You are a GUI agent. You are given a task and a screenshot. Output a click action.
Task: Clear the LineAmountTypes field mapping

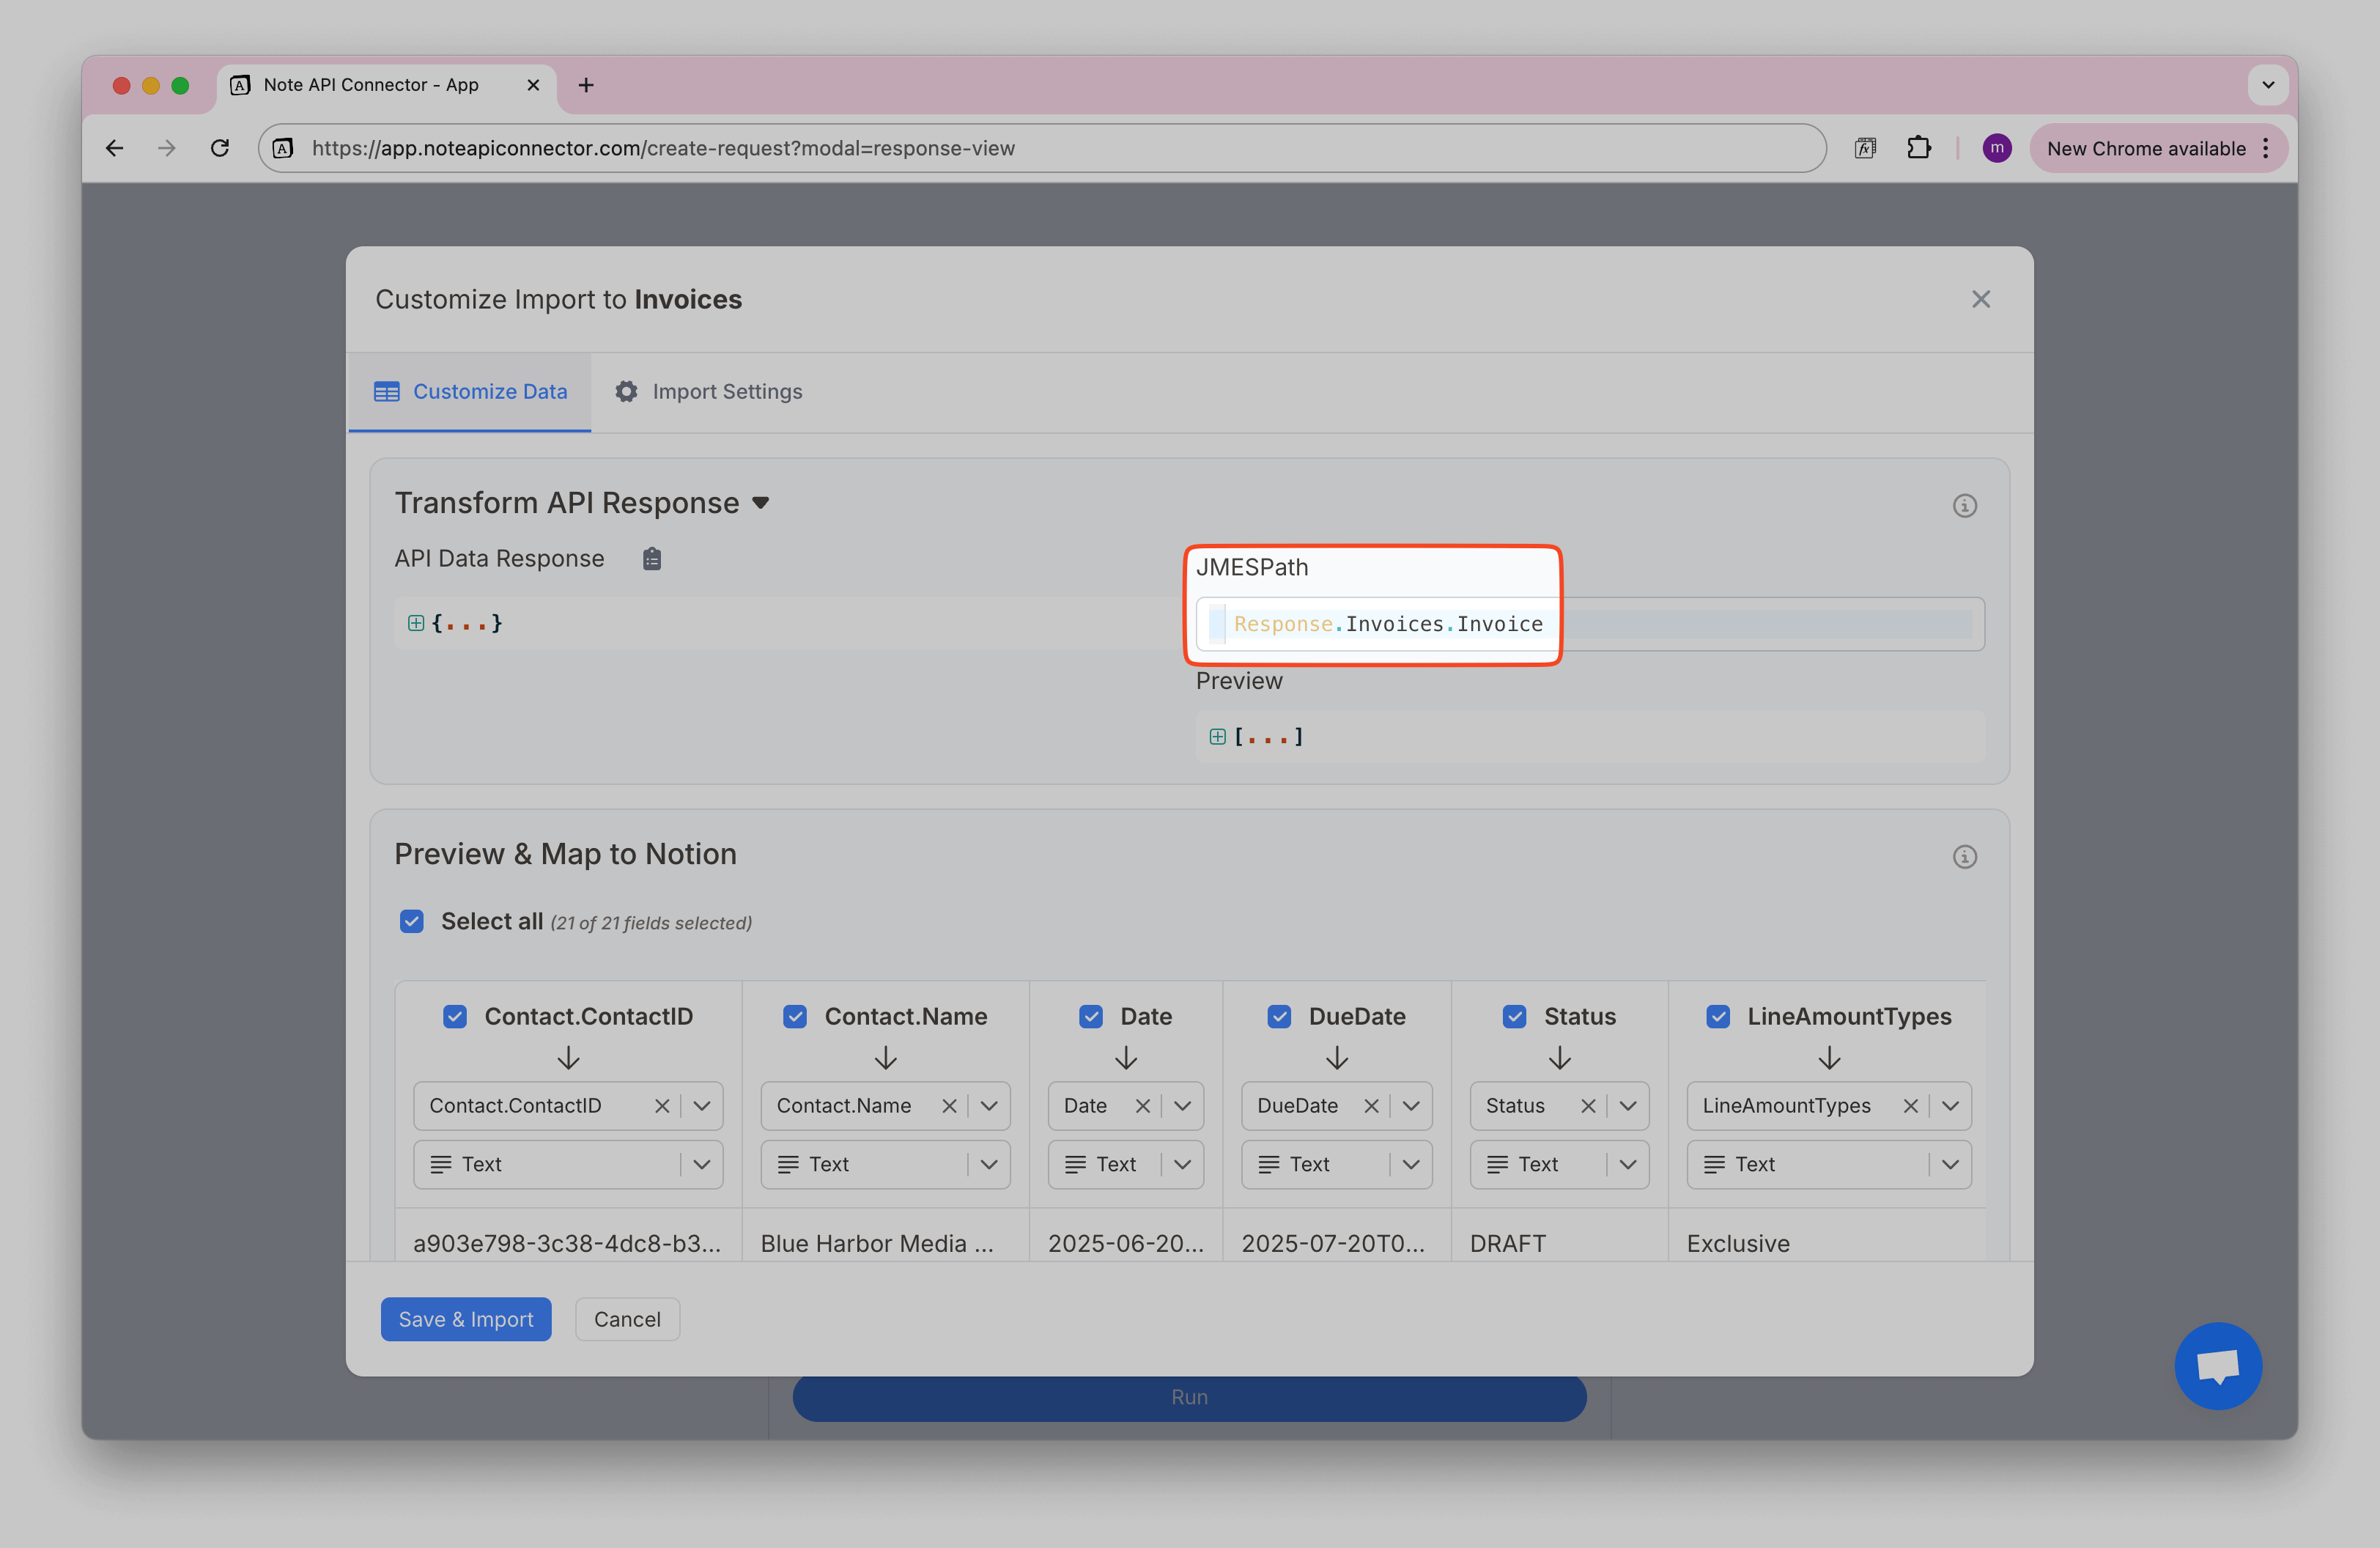(1910, 1106)
